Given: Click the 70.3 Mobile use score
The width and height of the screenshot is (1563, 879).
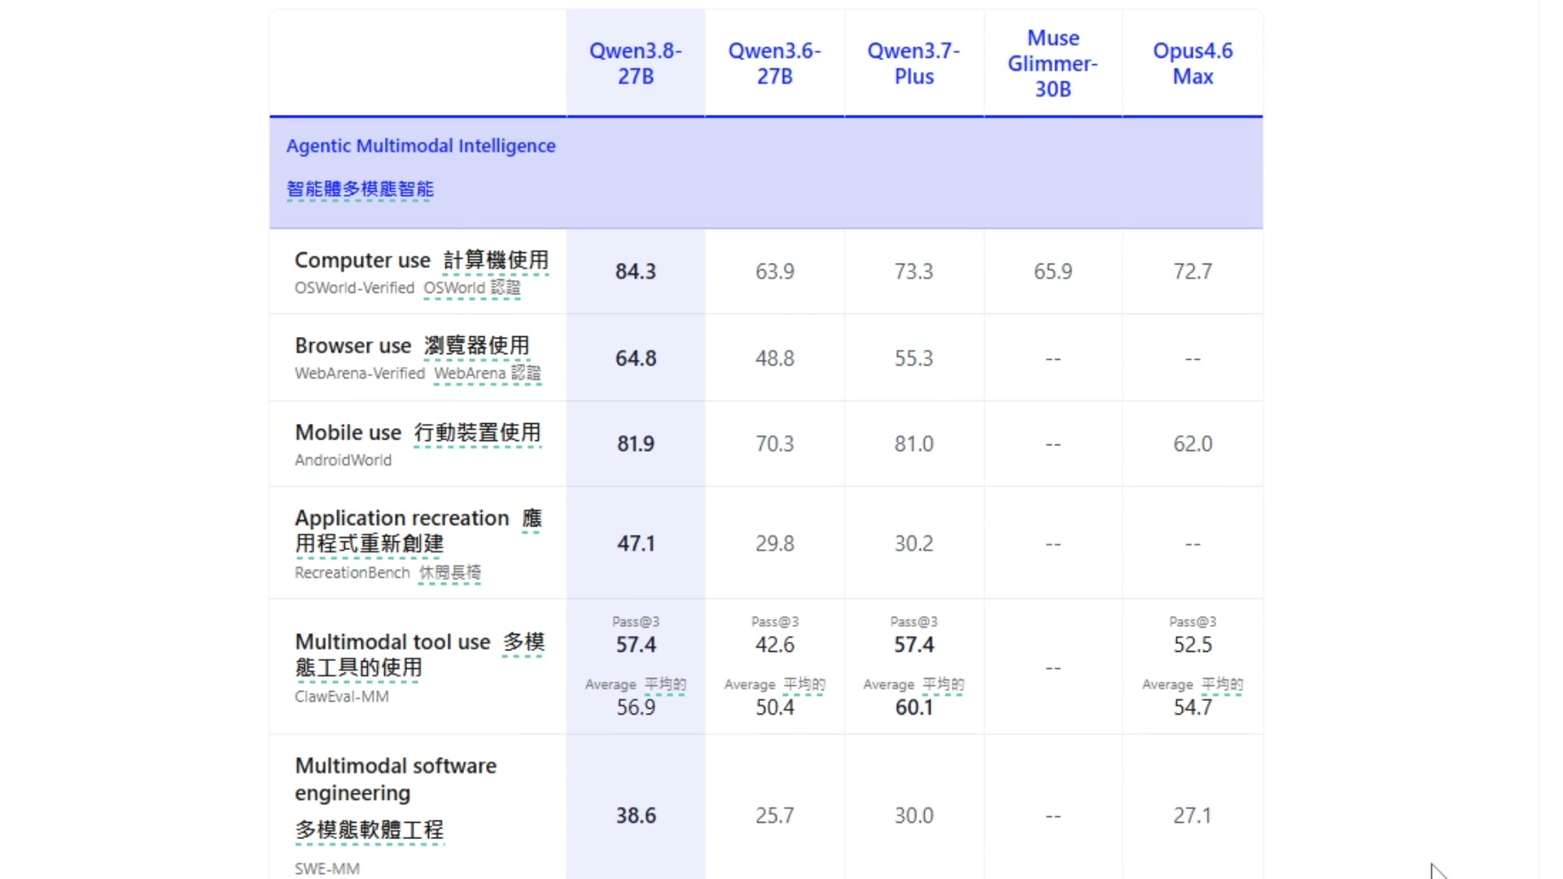Looking at the screenshot, I should (775, 444).
